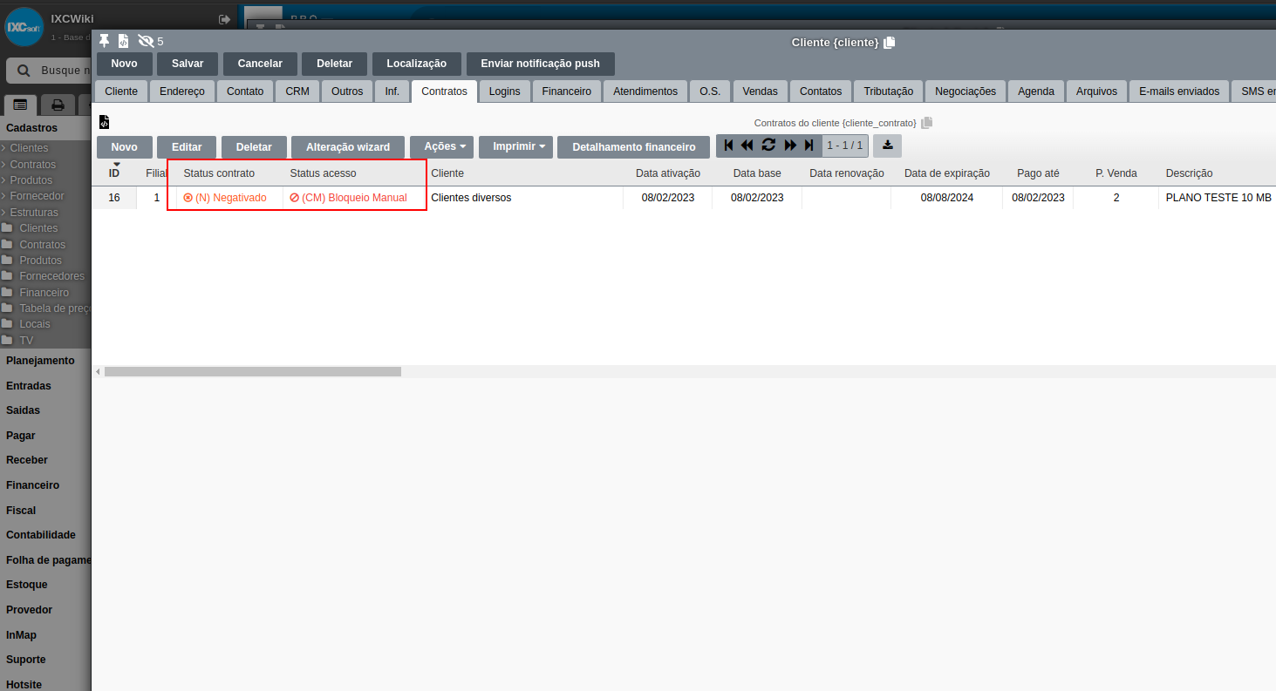Click the logout icon next to IXCWiki
This screenshot has height=691, width=1276.
tap(224, 19)
